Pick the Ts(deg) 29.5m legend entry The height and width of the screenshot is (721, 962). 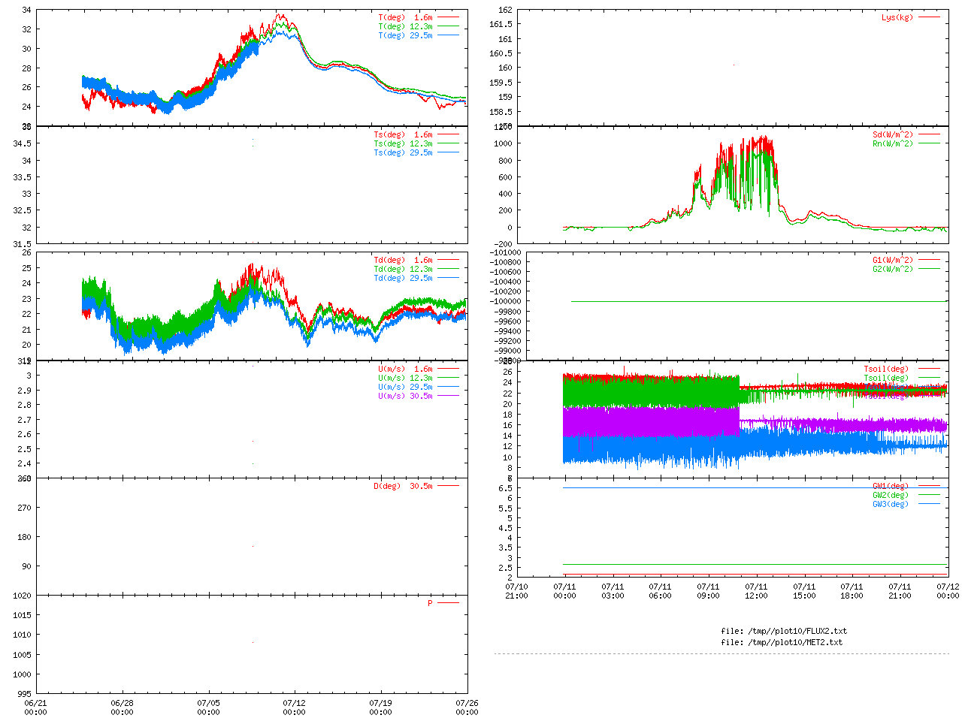pos(404,152)
